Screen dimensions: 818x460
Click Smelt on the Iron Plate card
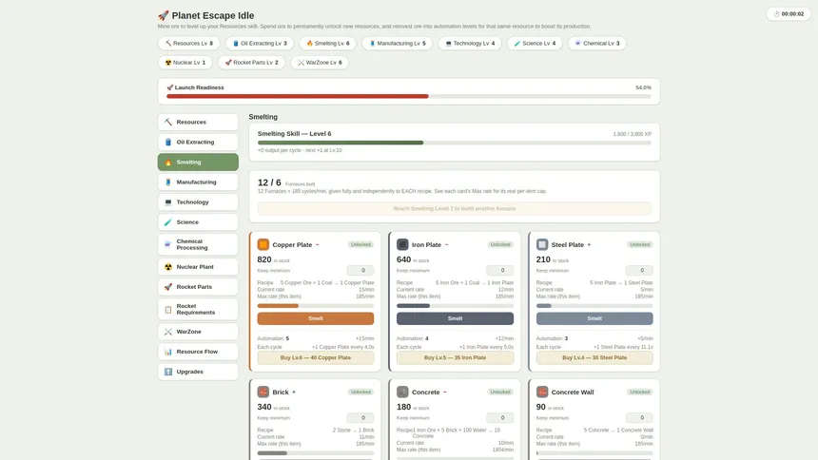(455, 318)
